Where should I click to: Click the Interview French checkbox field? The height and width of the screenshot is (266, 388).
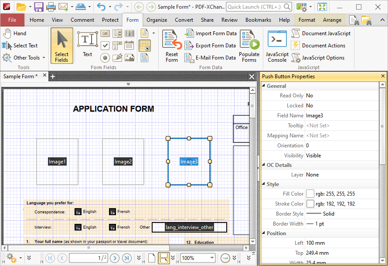click(112, 227)
